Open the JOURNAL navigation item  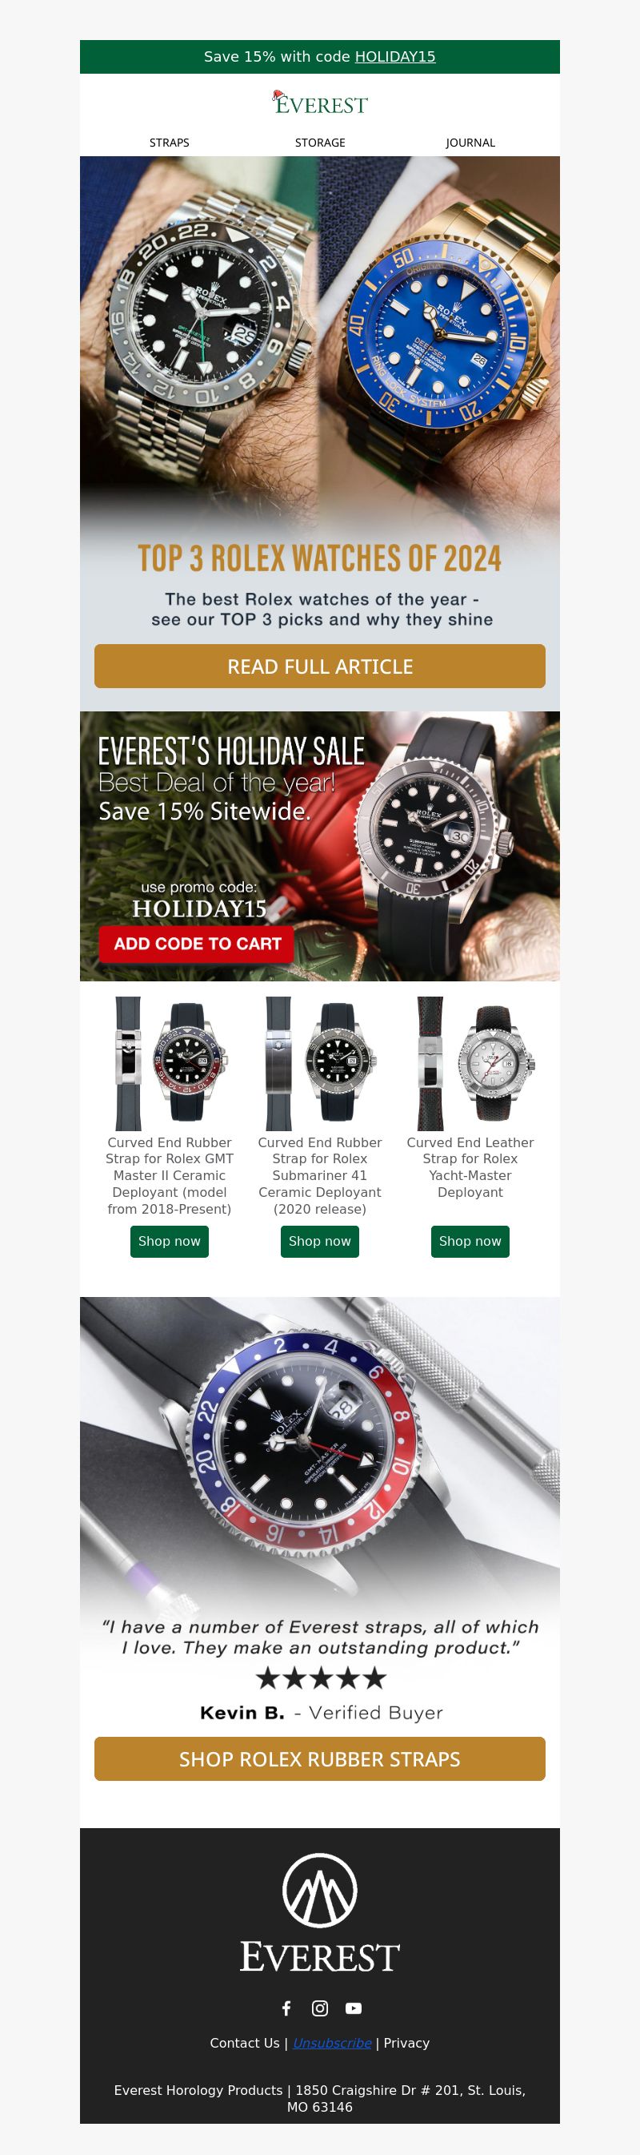point(470,143)
